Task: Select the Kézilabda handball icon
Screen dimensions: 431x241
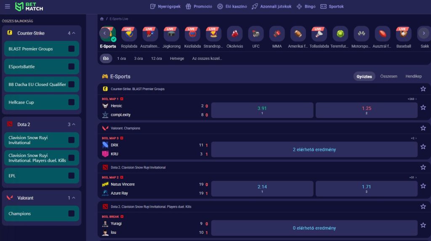Action: point(192,34)
